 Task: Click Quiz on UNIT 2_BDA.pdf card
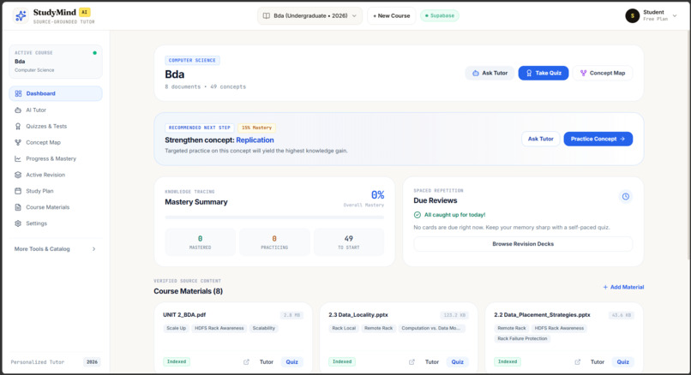pyautogui.click(x=291, y=362)
